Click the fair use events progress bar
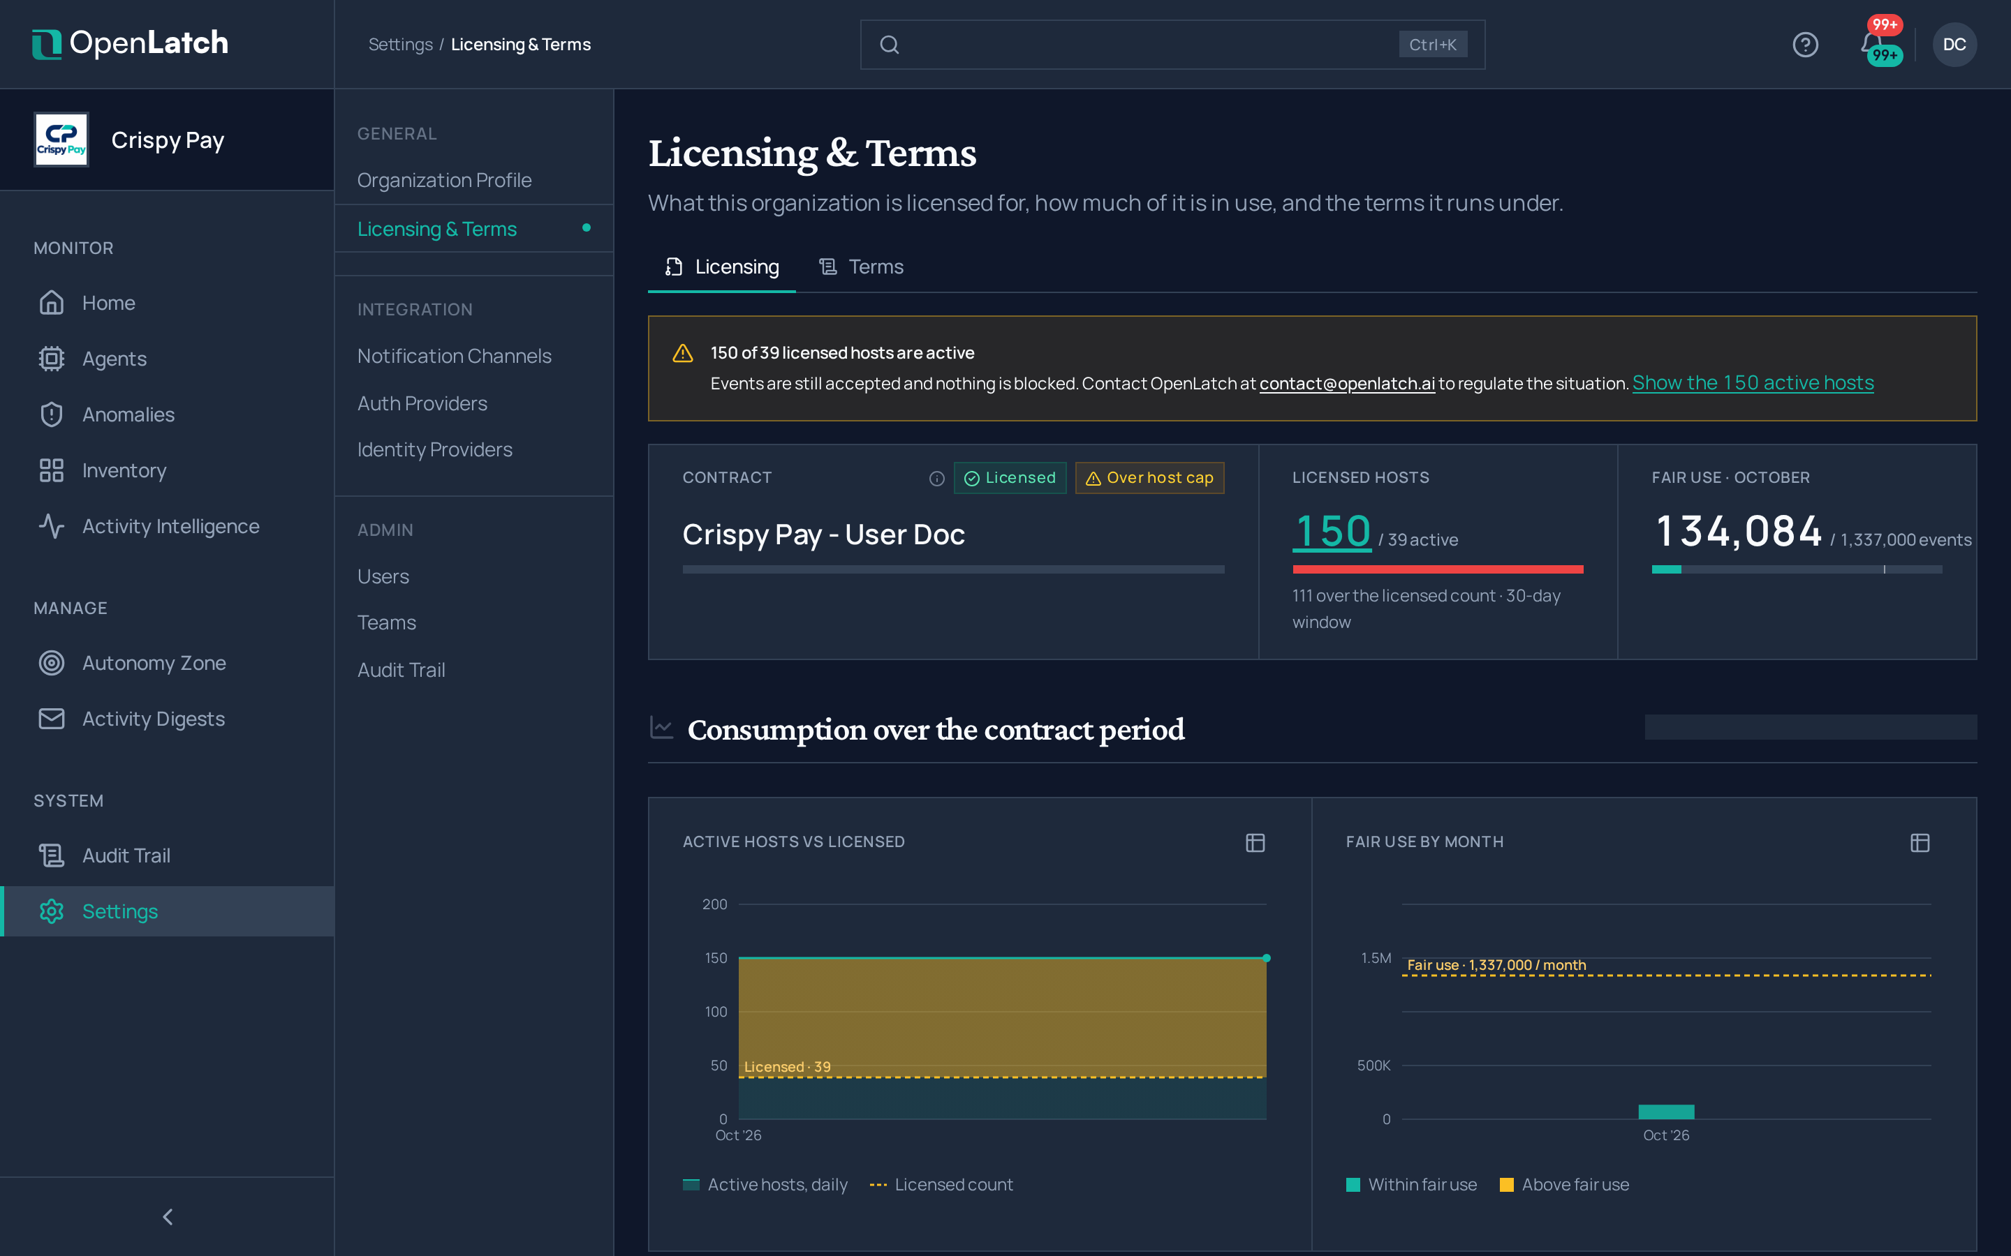 tap(1797, 569)
